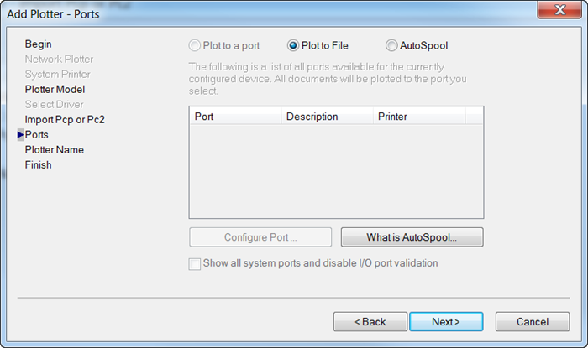The image size is (588, 348).
Task: Click inside the empty ports list
Action: coord(336,172)
